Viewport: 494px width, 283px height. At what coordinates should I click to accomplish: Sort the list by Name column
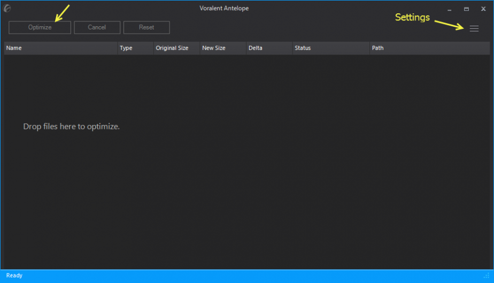[x=60, y=48]
